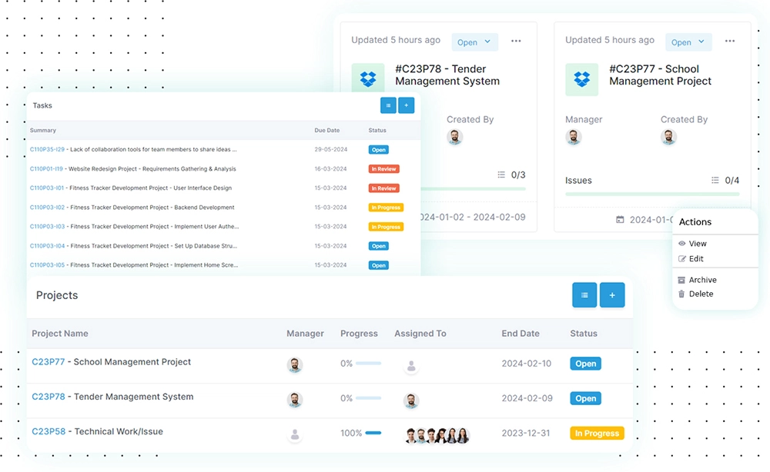Click the View eye icon in the Actions menu
Viewport: 770px width, 472px height.
tap(683, 243)
